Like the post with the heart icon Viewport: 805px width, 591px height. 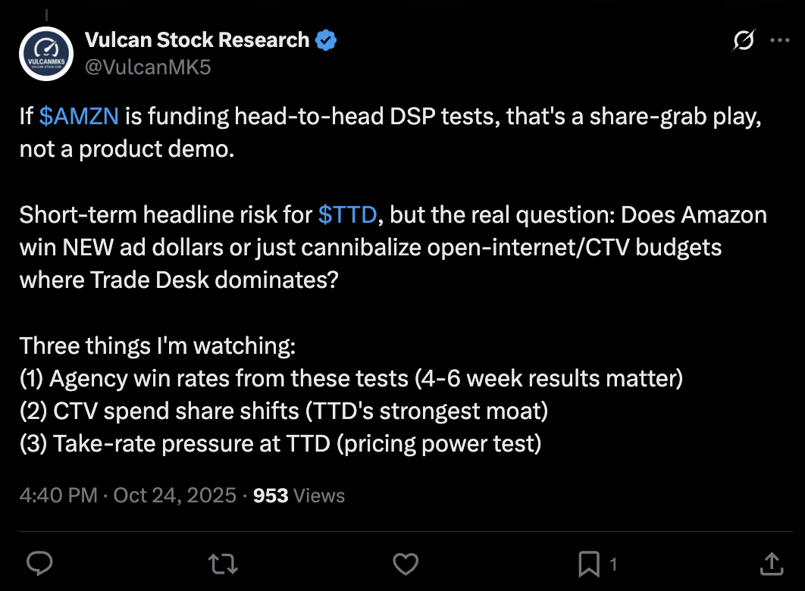pyautogui.click(x=406, y=563)
